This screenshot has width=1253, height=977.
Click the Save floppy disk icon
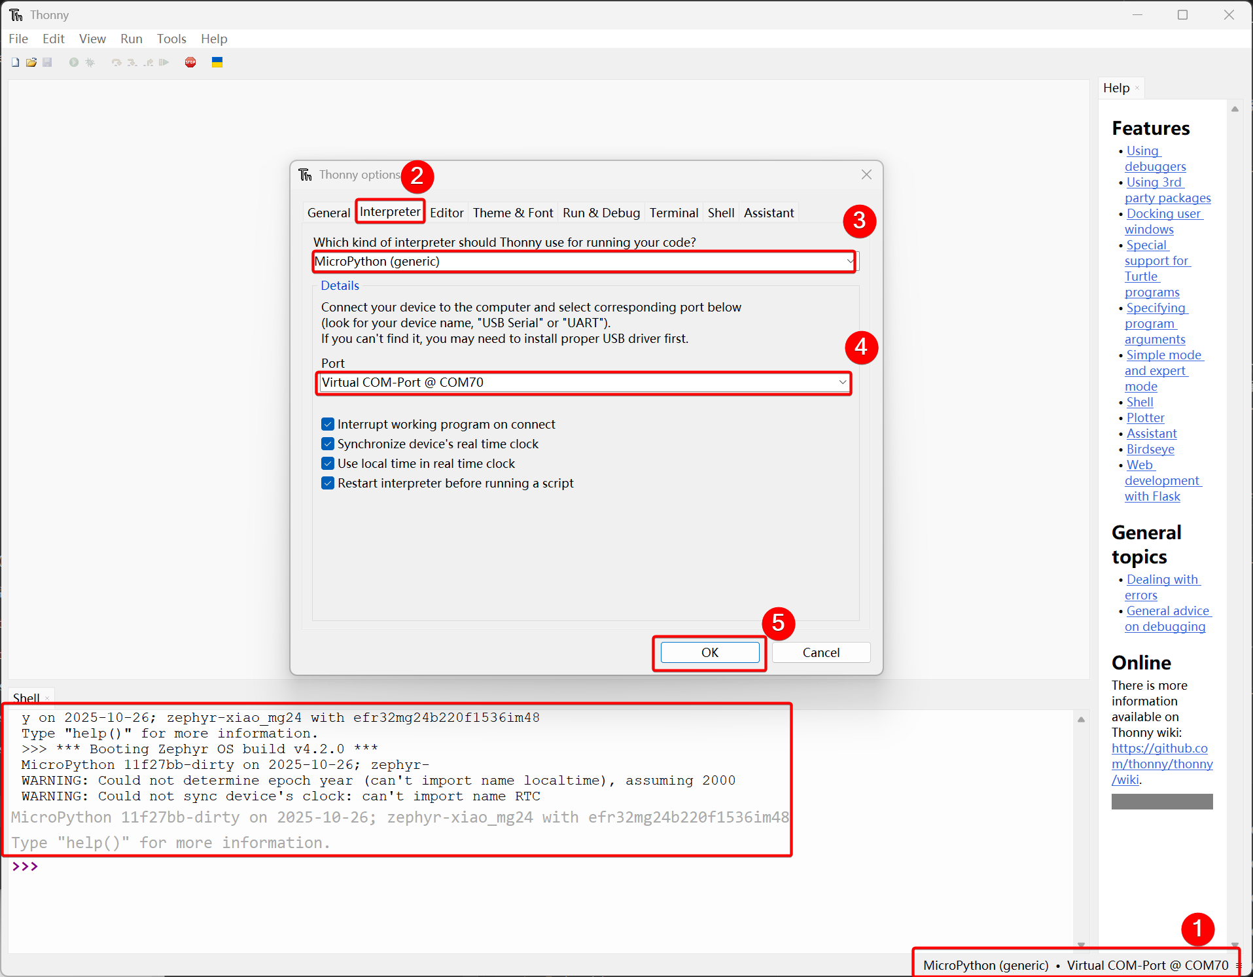point(47,62)
